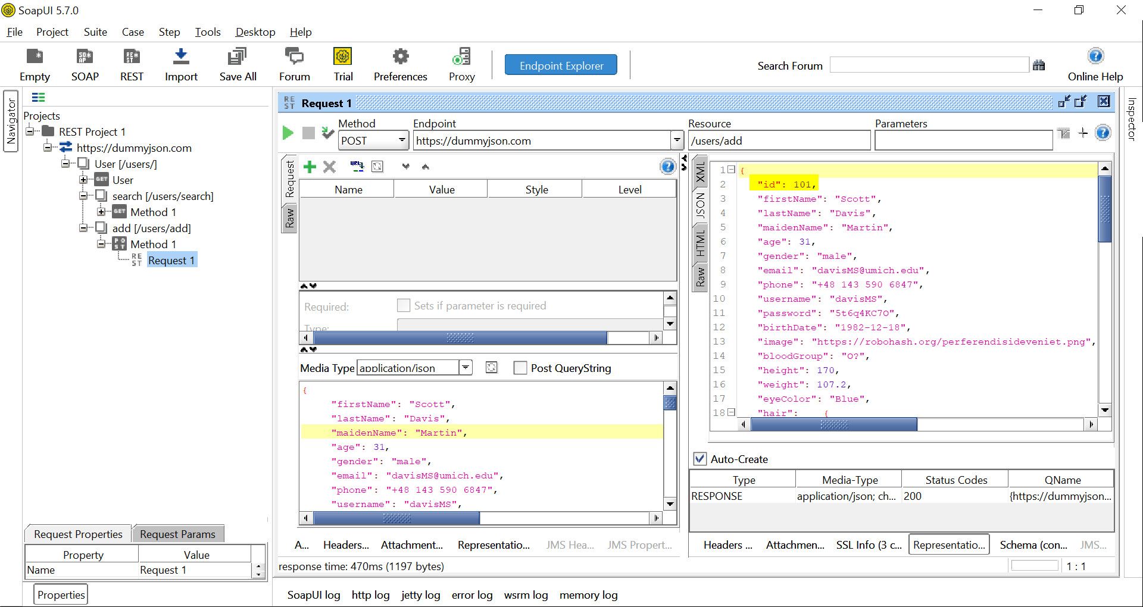Open the Proxy toolbar icon
The height and width of the screenshot is (607, 1143).
pos(461,57)
